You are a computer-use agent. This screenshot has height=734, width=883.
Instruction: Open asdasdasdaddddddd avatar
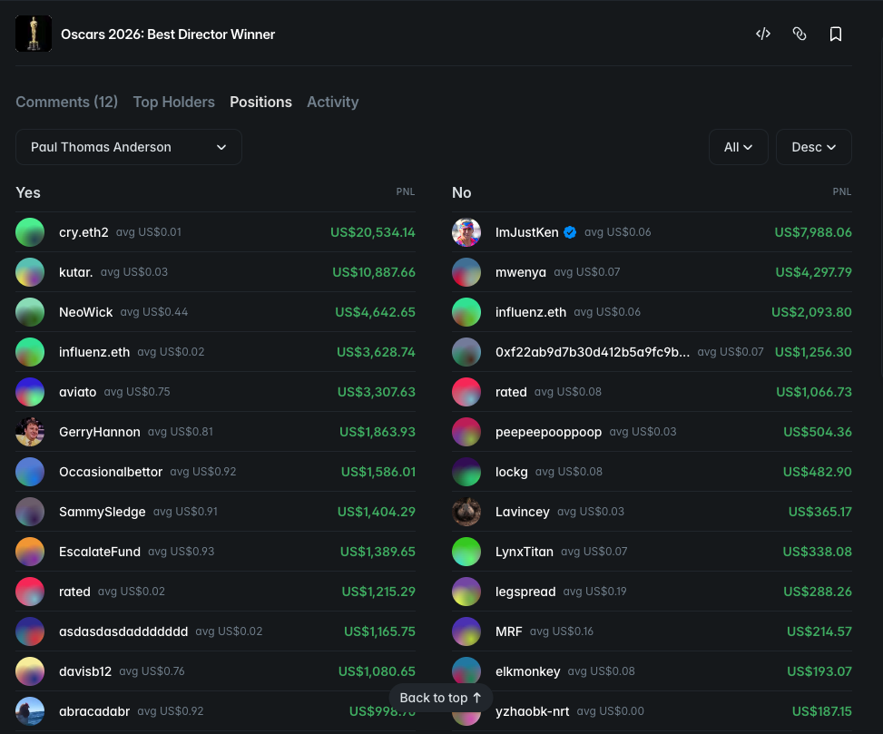[x=30, y=632]
